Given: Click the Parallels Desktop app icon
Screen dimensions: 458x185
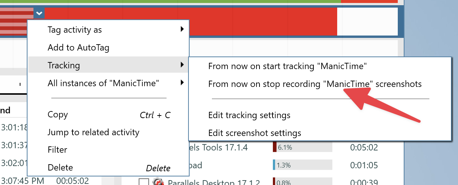Looking at the screenshot, I should click(x=159, y=182).
